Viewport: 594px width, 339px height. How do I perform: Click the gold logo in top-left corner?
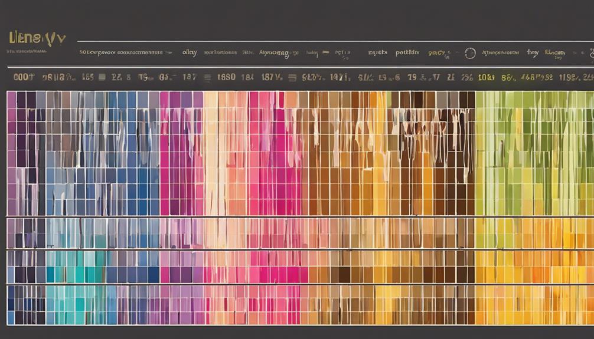(x=34, y=39)
